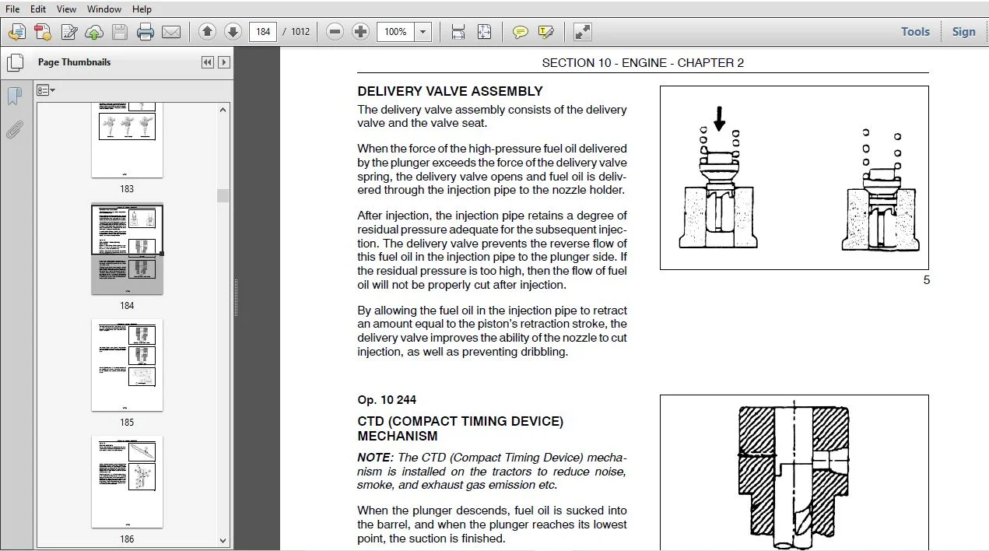This screenshot has height=551, width=989.
Task: Open the Window menu
Action: [x=104, y=9]
